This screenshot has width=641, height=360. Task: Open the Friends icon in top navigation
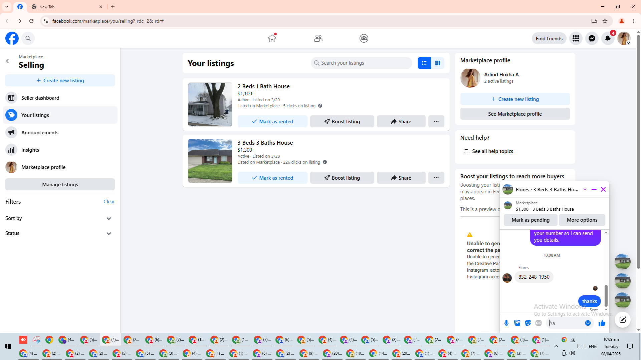click(x=318, y=38)
